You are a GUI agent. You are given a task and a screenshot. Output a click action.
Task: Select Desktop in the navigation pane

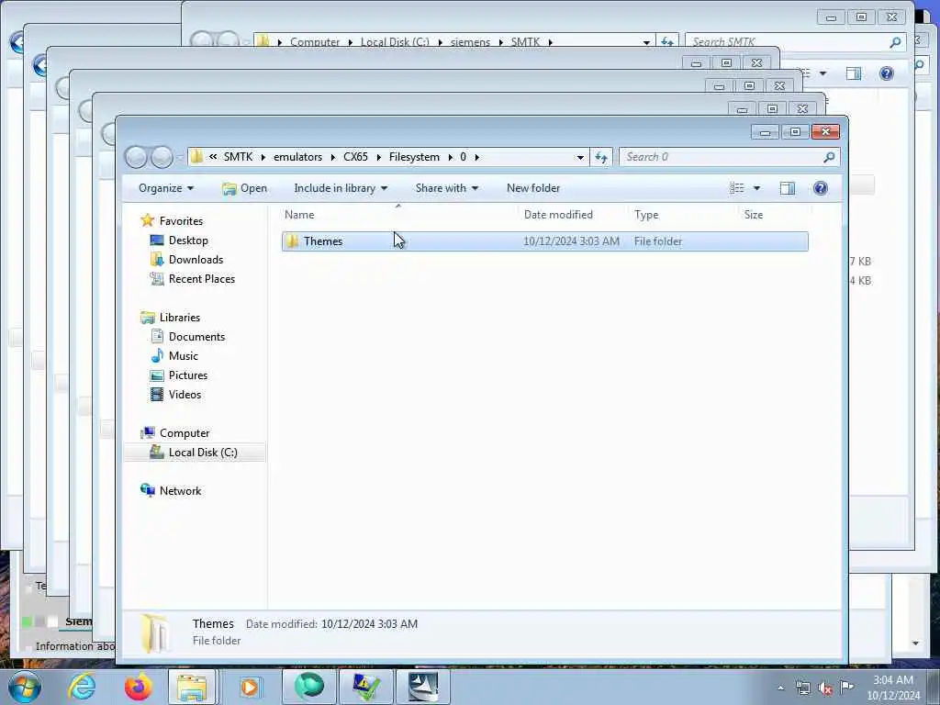click(x=188, y=241)
